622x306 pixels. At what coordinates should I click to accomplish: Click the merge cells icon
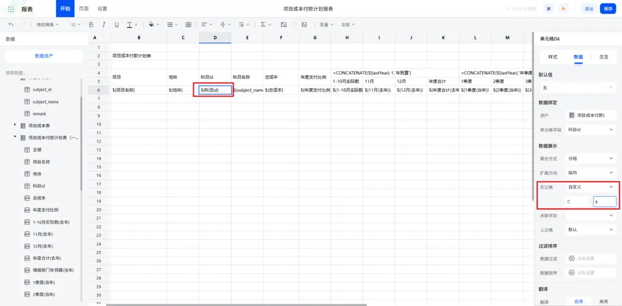tap(189, 24)
